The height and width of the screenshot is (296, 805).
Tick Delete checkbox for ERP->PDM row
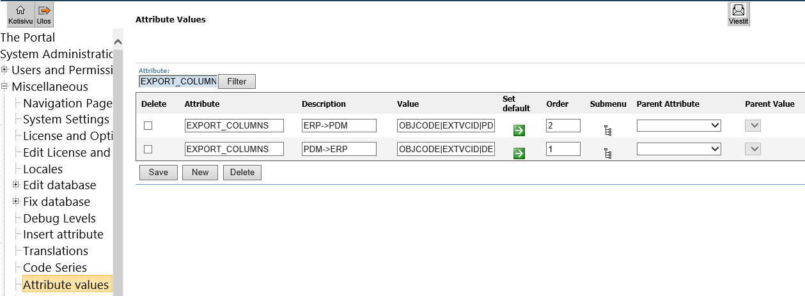[x=148, y=126]
